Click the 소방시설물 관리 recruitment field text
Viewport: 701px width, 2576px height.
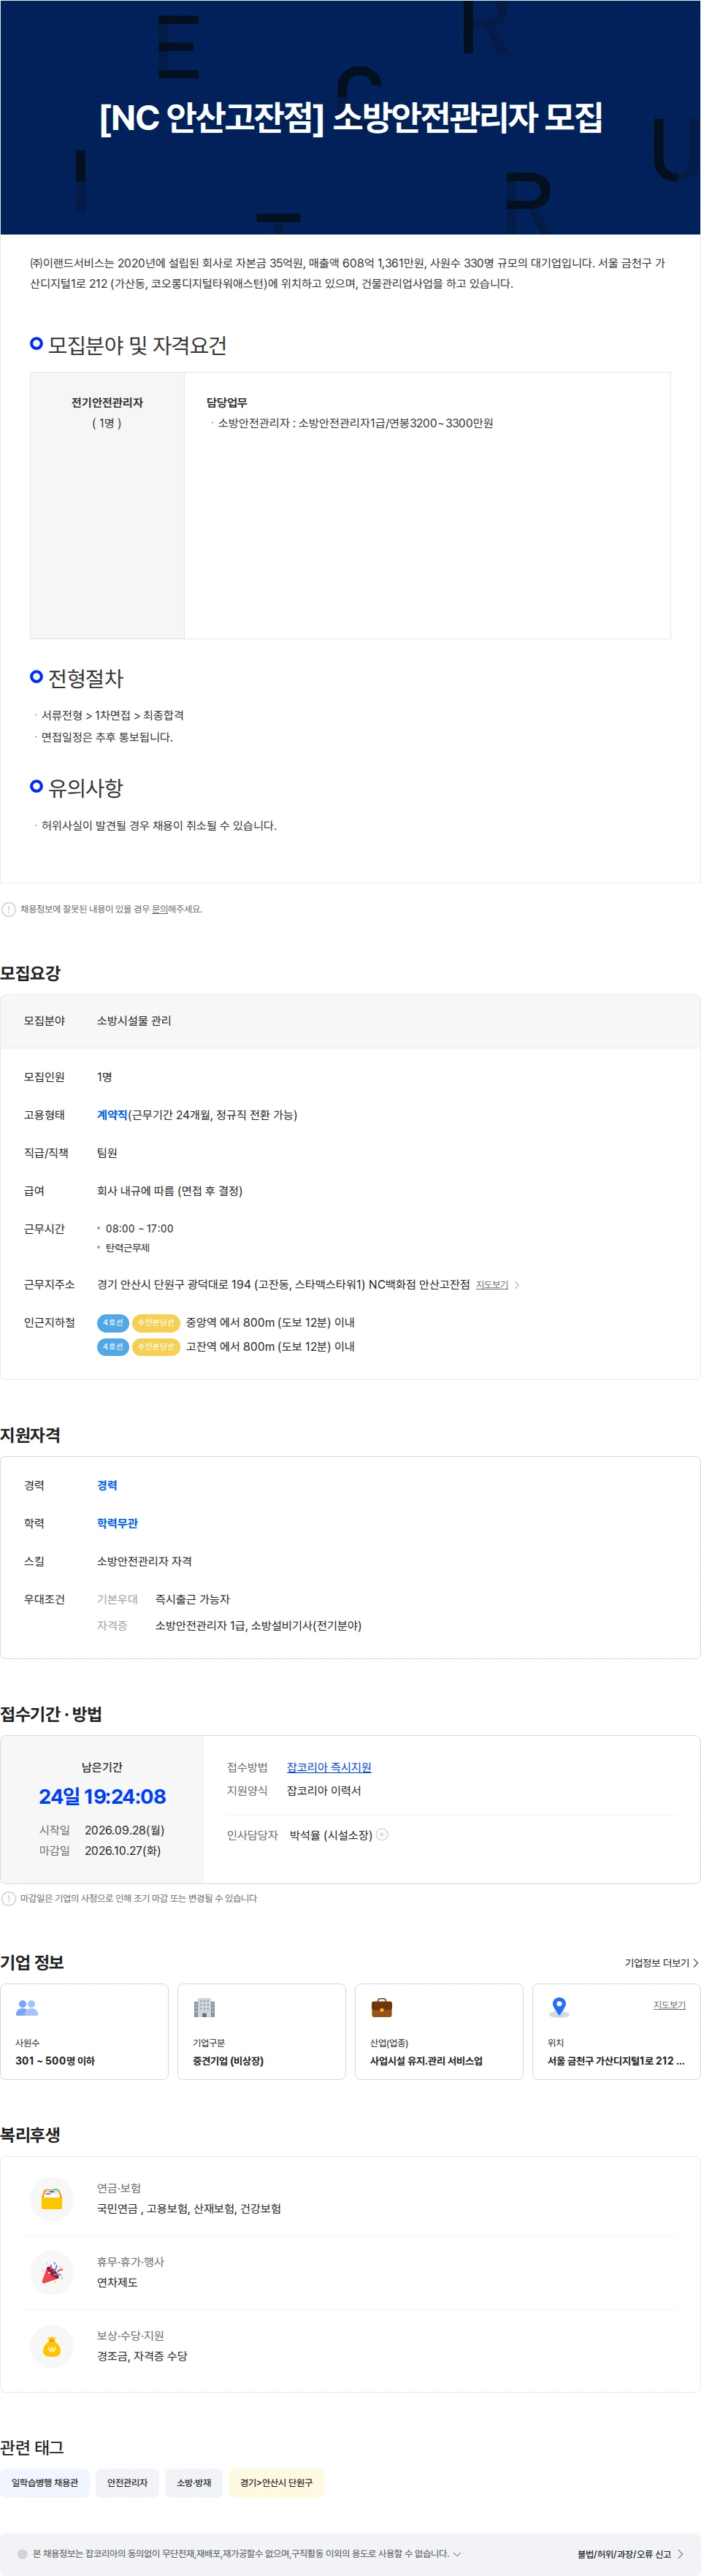134,1021
